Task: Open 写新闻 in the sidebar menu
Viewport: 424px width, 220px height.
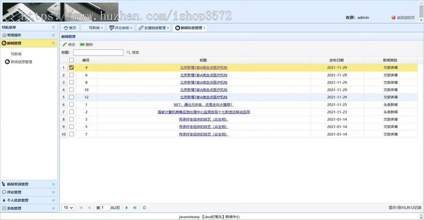Action: (16, 54)
